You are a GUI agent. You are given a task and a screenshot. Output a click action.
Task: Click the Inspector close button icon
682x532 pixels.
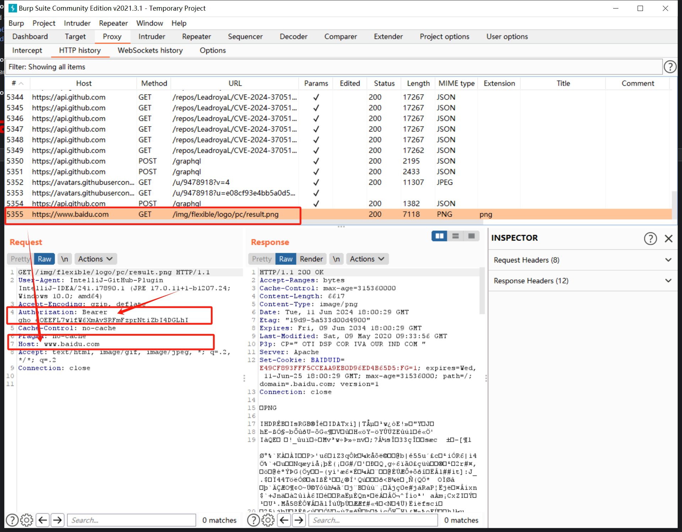click(x=669, y=238)
